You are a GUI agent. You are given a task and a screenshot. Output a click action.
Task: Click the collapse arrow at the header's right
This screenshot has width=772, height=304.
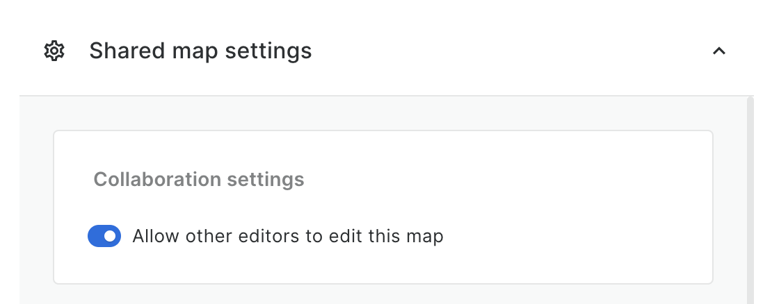tap(719, 51)
